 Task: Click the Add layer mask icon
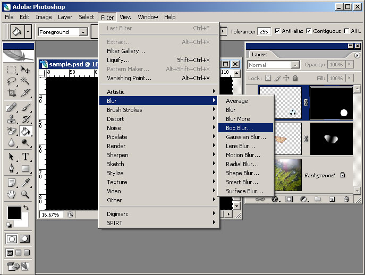tap(289, 200)
